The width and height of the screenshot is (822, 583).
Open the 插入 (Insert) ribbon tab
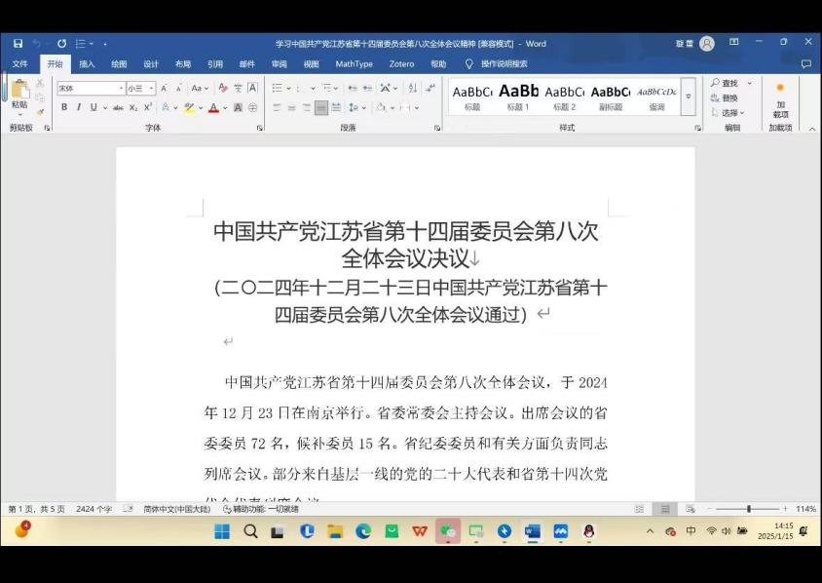(87, 64)
